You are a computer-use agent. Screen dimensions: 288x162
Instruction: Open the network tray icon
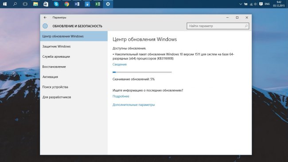[x=251, y=4]
